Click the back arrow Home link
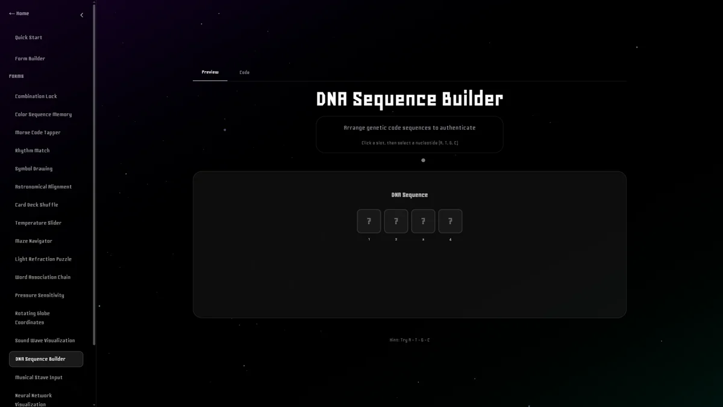This screenshot has width=723, height=407. click(x=19, y=13)
